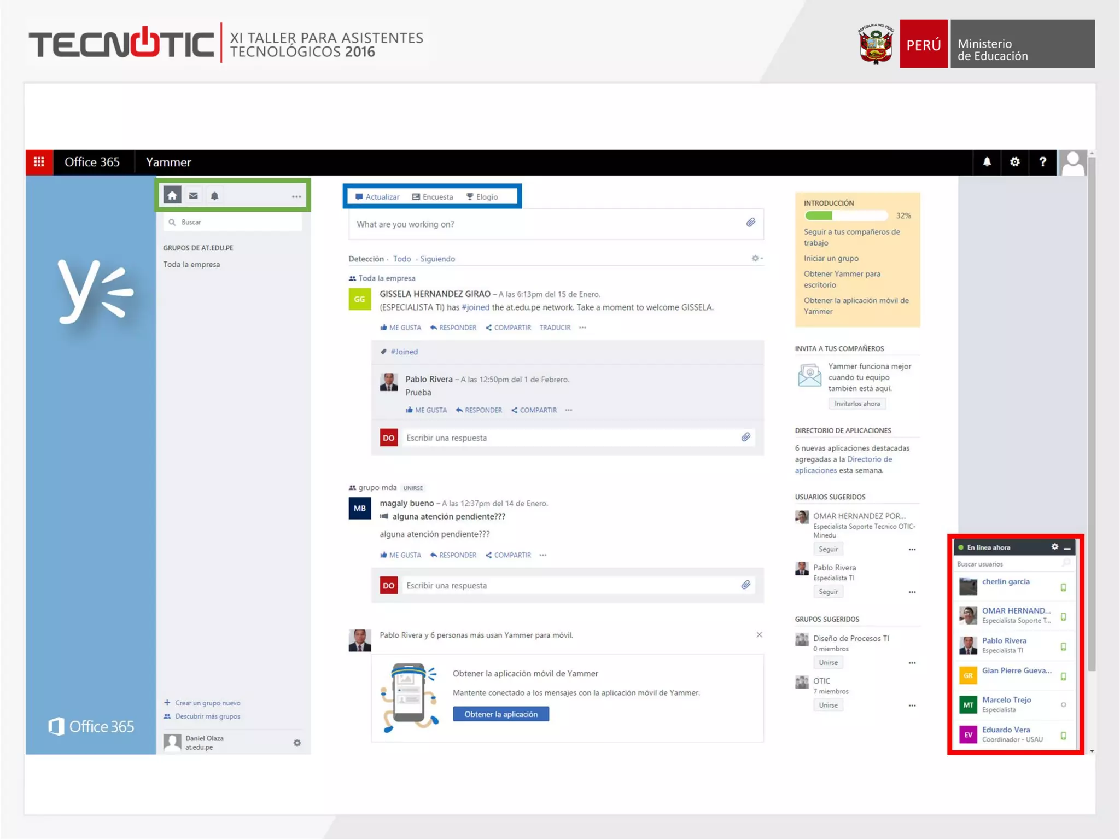Click the notifications bell in the top bar

click(x=987, y=162)
